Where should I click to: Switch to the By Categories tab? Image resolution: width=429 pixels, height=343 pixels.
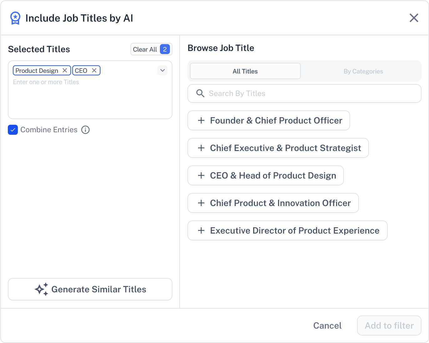(x=363, y=71)
